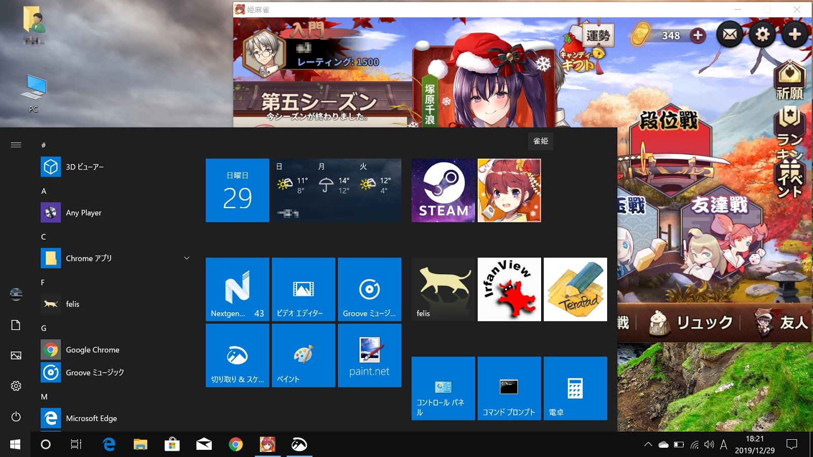Open Pictures from the Start sidebar
813x457 pixels.
click(x=16, y=355)
